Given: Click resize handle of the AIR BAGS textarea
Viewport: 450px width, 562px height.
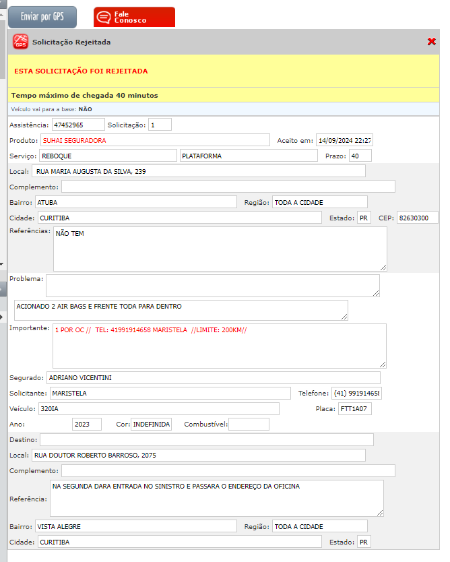Looking at the screenshot, I should (x=344, y=316).
